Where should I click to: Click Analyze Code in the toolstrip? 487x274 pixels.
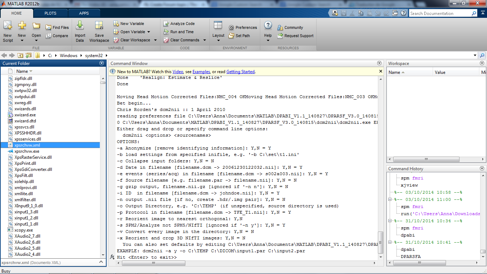(x=166, y=24)
